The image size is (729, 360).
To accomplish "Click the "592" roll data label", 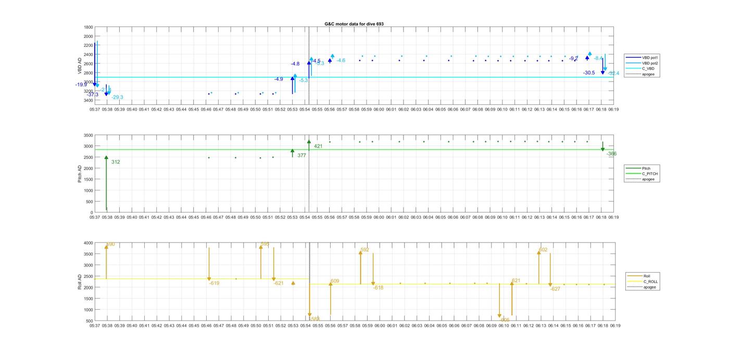I will tap(364, 250).
